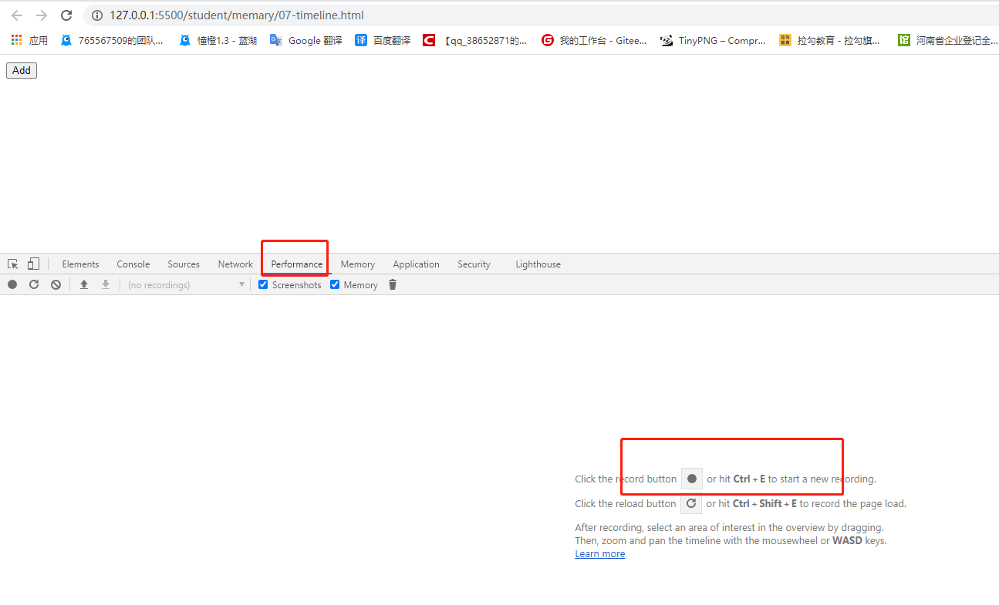Open the 应用 apps bookmark
This screenshot has height=605, width=999.
29,40
